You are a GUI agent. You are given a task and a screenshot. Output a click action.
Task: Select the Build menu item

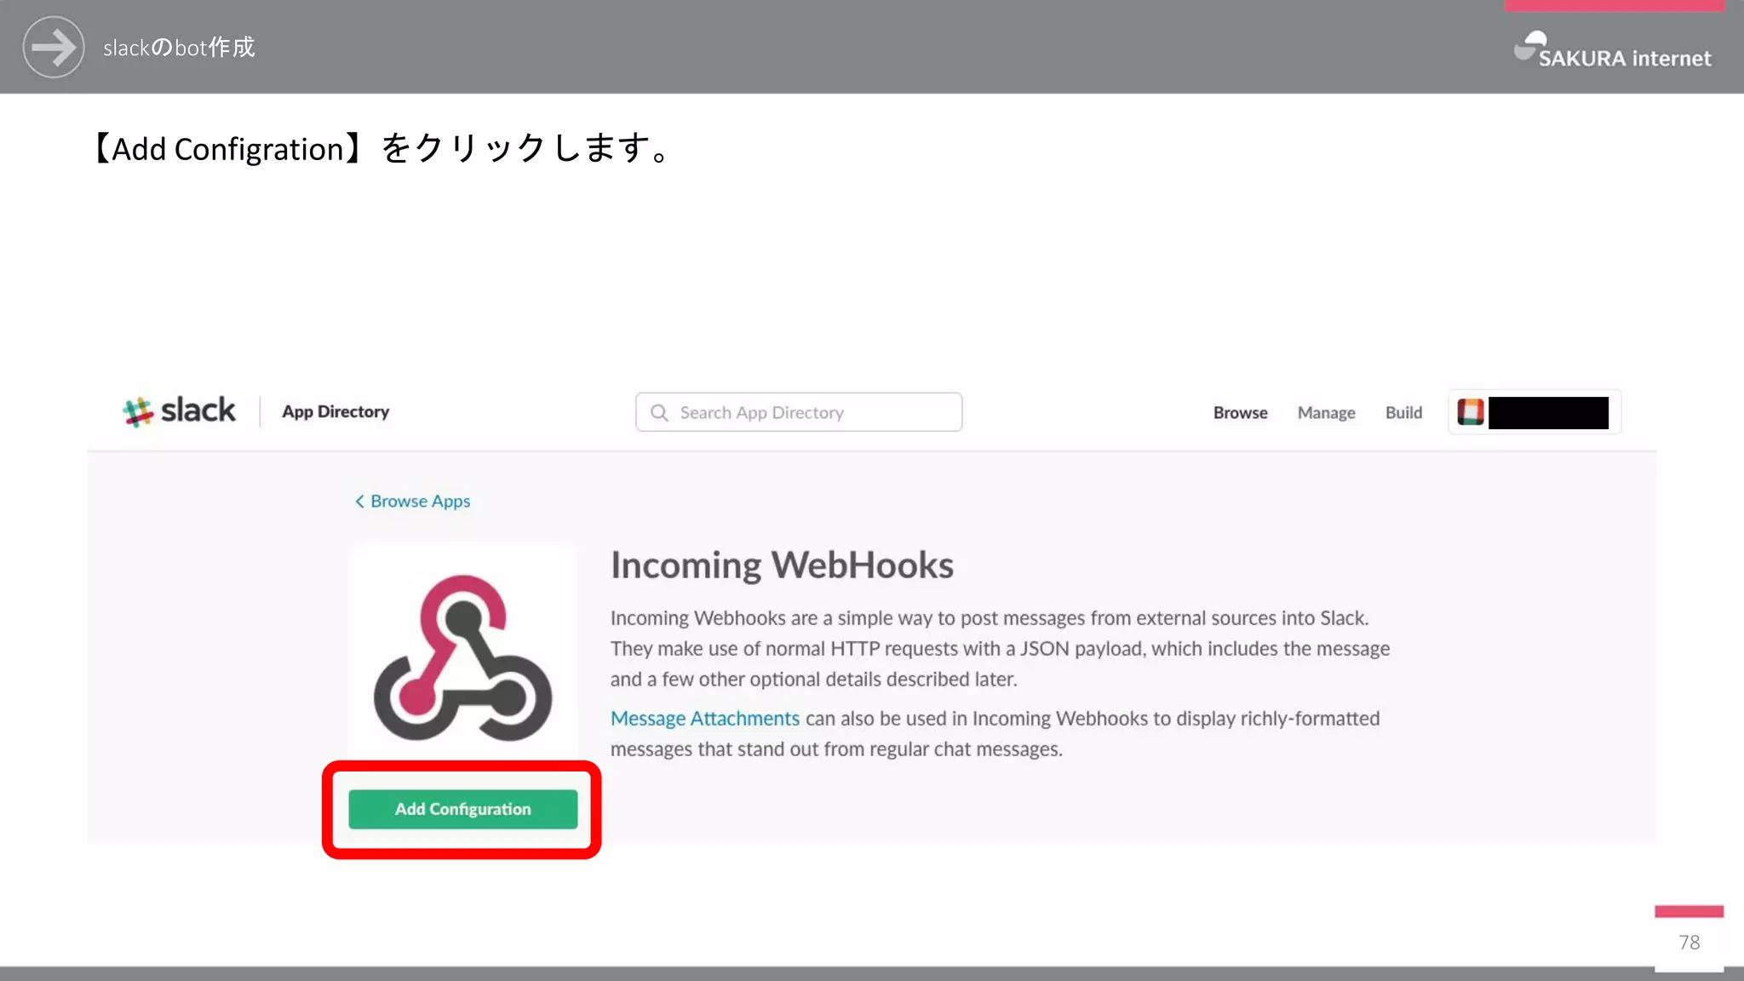click(x=1403, y=413)
